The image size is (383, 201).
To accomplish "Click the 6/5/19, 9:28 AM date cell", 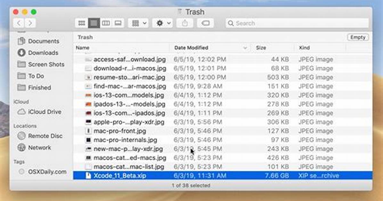I will (x=198, y=86).
